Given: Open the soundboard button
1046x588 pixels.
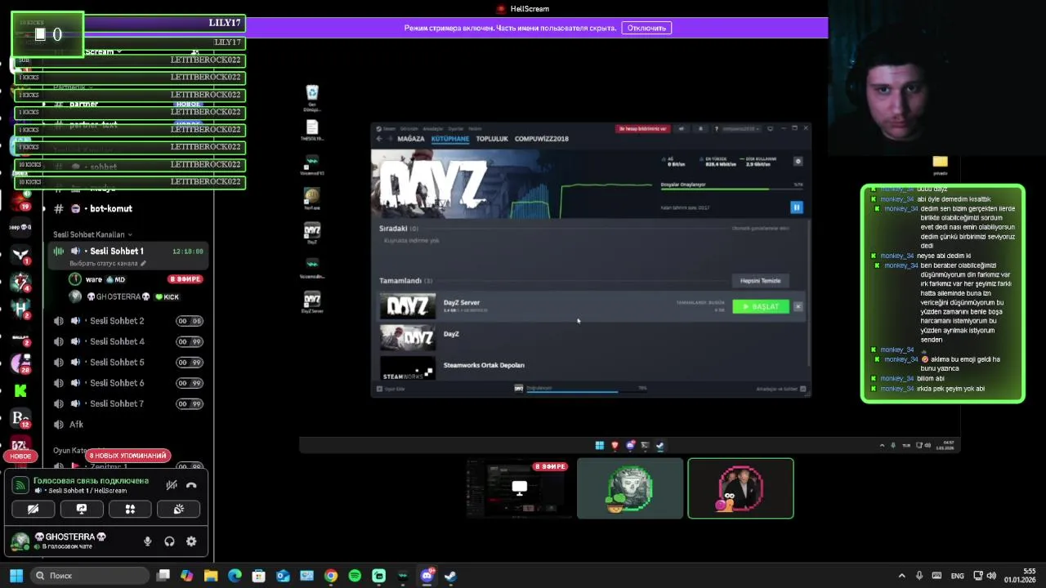Looking at the screenshot, I should click(x=179, y=509).
